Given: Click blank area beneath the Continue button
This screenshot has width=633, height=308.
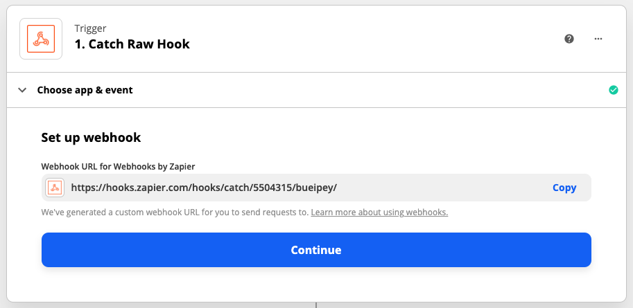Looking at the screenshot, I should coord(316,284).
